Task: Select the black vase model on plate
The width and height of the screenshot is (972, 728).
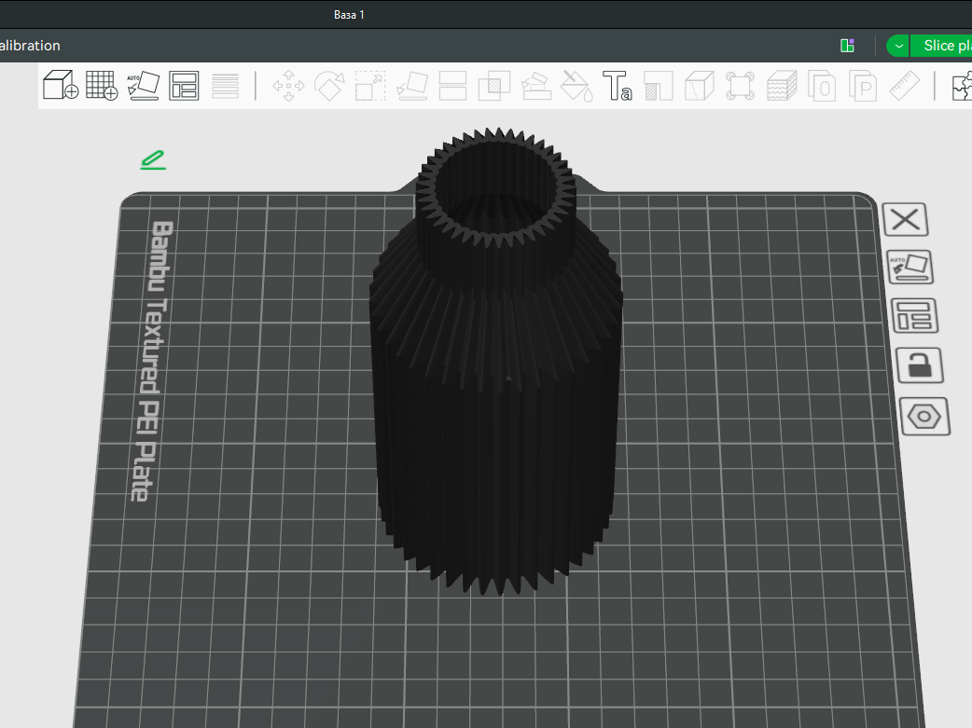Action: pos(497,419)
